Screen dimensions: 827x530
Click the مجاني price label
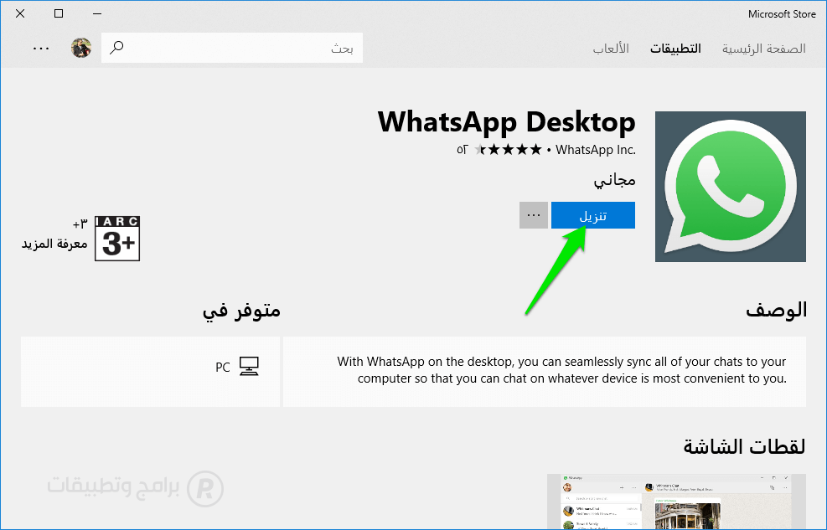click(x=614, y=180)
